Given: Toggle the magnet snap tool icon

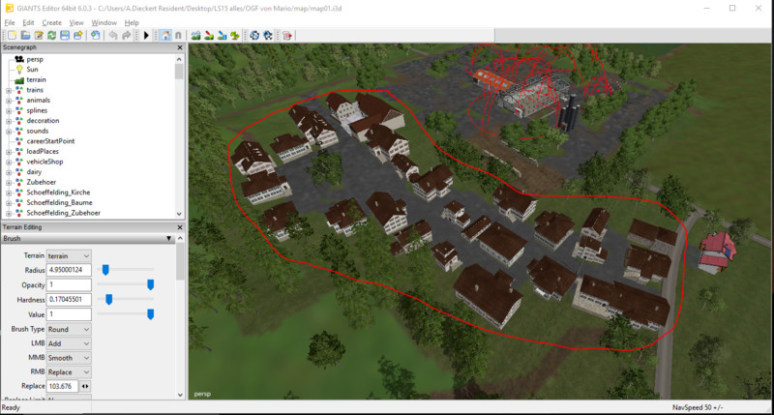Looking at the screenshot, I should click(x=178, y=35).
